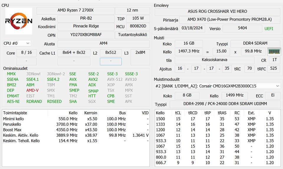Click the 16 GB memory size field
283x169 pixels.
(x=189, y=43)
